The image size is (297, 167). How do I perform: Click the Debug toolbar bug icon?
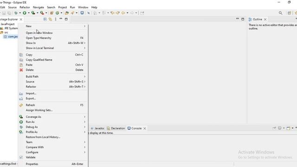point(16,13)
